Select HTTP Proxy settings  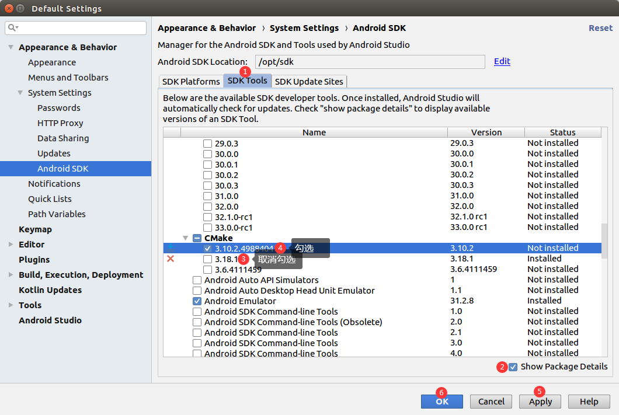(x=60, y=123)
